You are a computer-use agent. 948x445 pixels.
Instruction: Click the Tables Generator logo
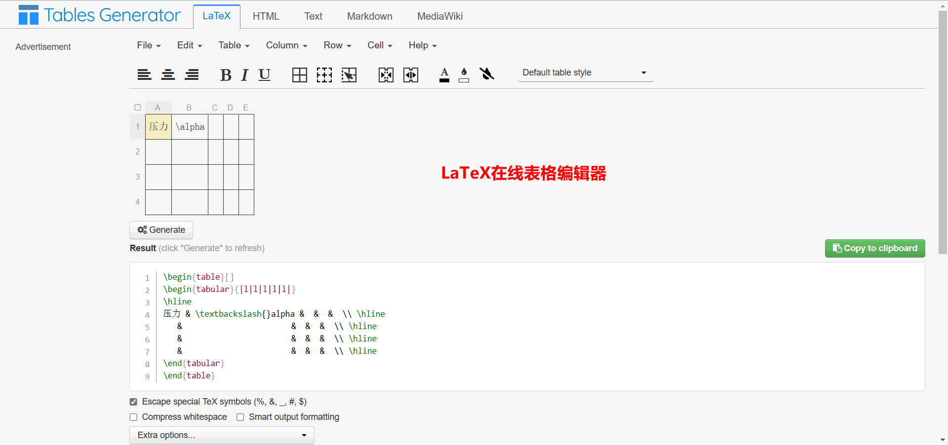(x=99, y=15)
